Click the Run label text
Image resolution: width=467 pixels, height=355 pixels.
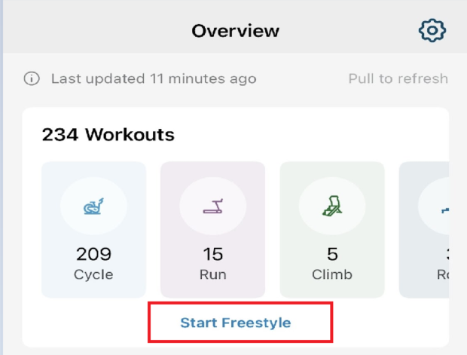213,274
